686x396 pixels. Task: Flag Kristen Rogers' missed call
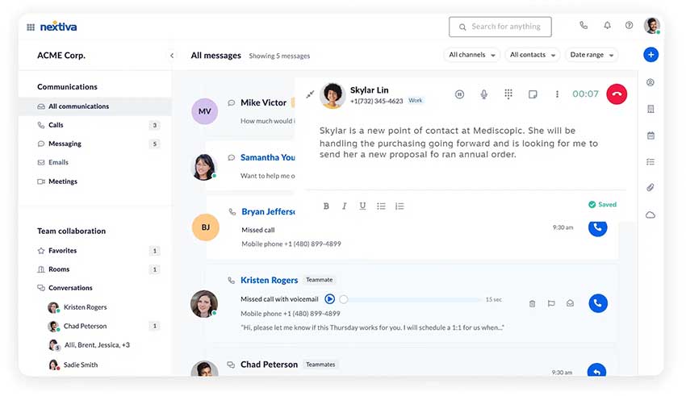click(551, 304)
